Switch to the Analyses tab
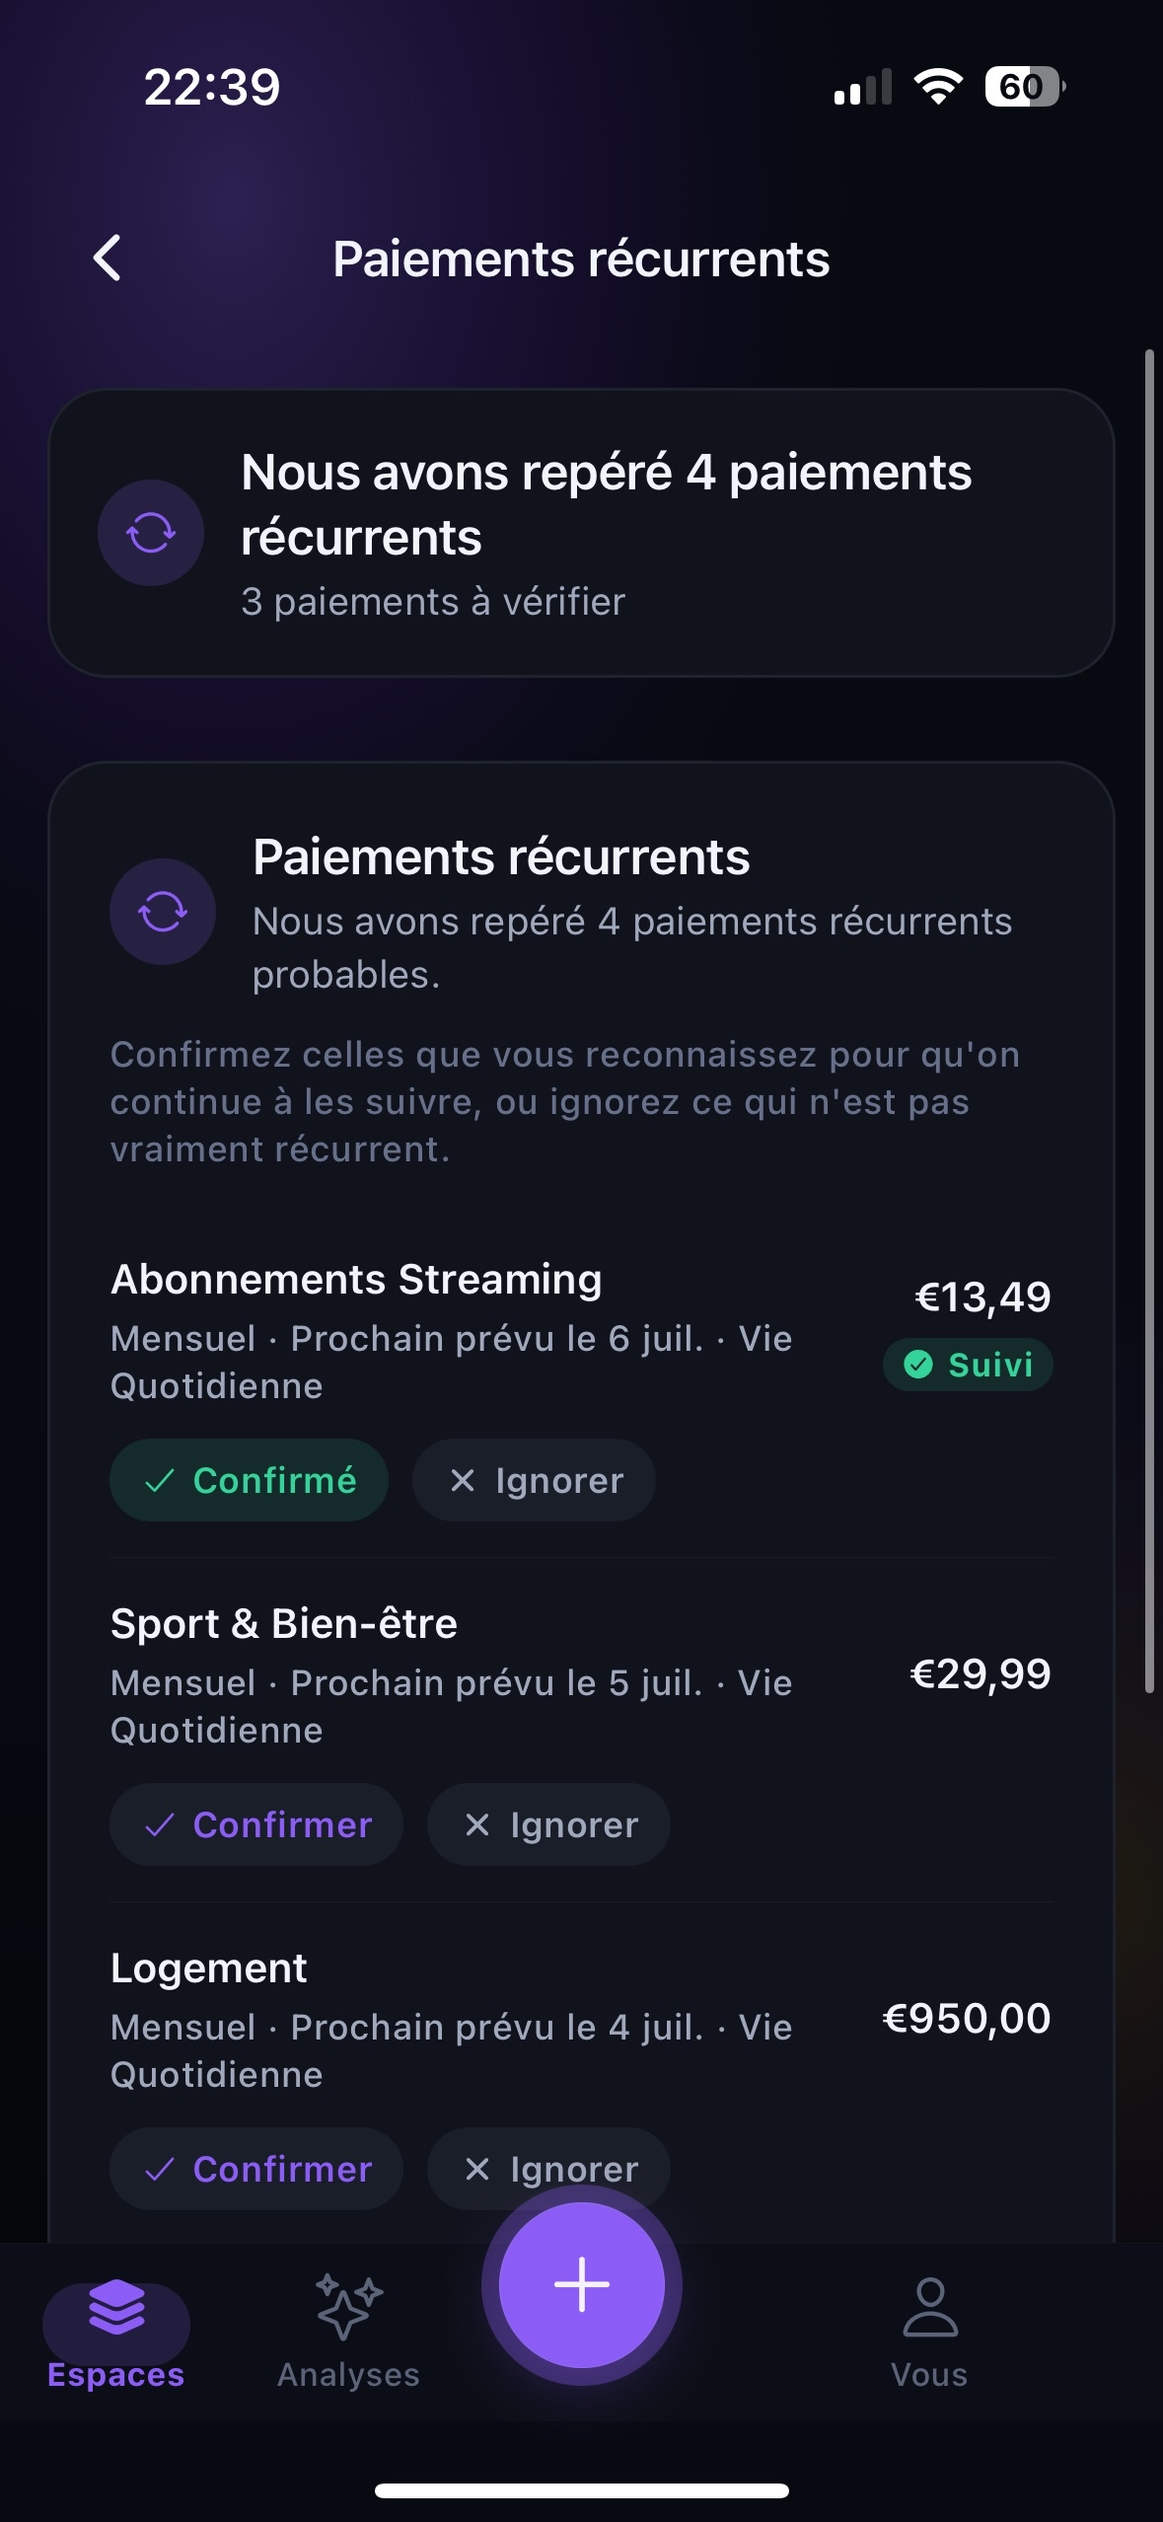This screenshot has width=1163, height=2522. point(348,2333)
